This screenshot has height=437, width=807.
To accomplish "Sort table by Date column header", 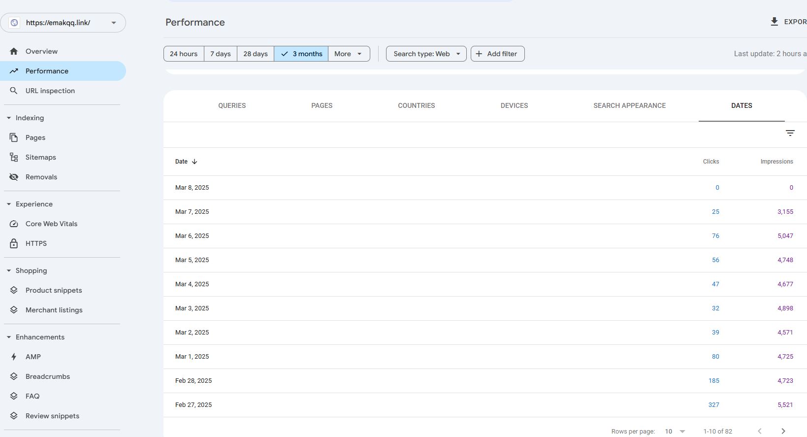I will (x=182, y=162).
